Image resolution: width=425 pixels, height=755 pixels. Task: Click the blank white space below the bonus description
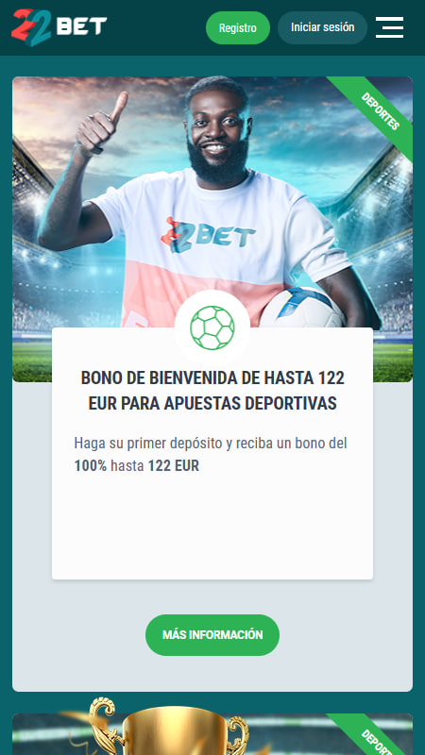point(212,528)
